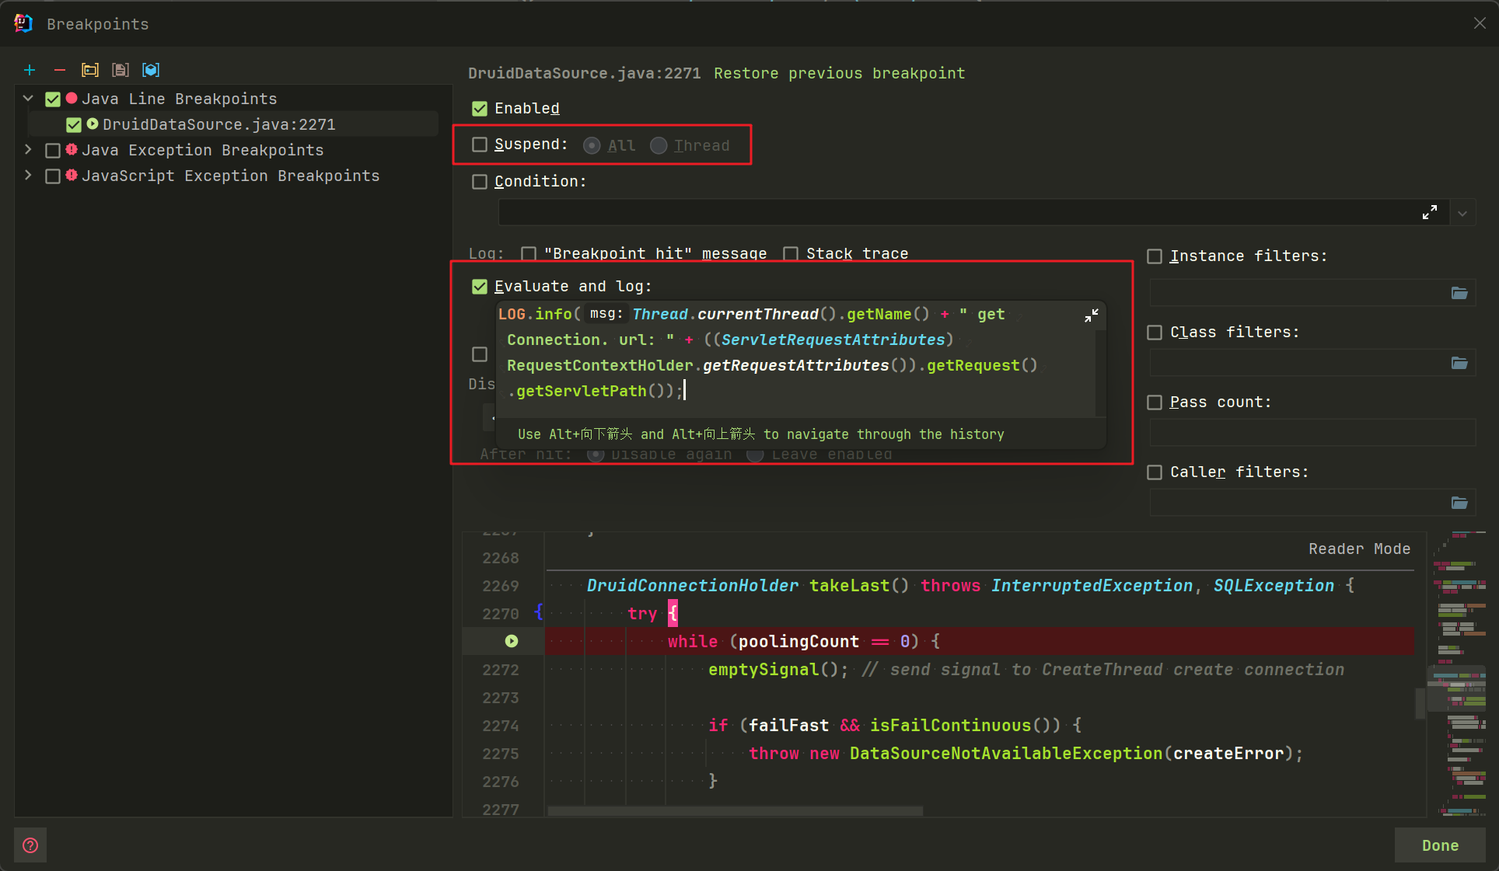Image resolution: width=1499 pixels, height=871 pixels.
Task: Open Class filters chooser folder icon
Action: pyautogui.click(x=1459, y=363)
